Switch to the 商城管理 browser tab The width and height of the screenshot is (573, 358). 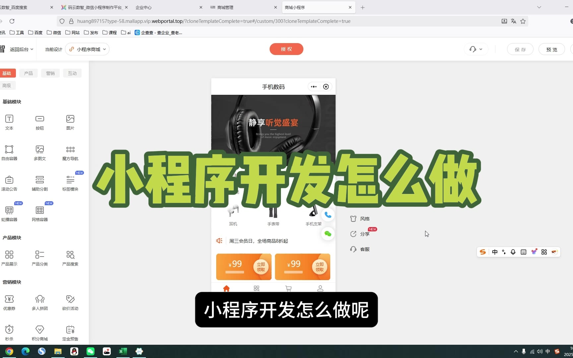[x=243, y=7]
